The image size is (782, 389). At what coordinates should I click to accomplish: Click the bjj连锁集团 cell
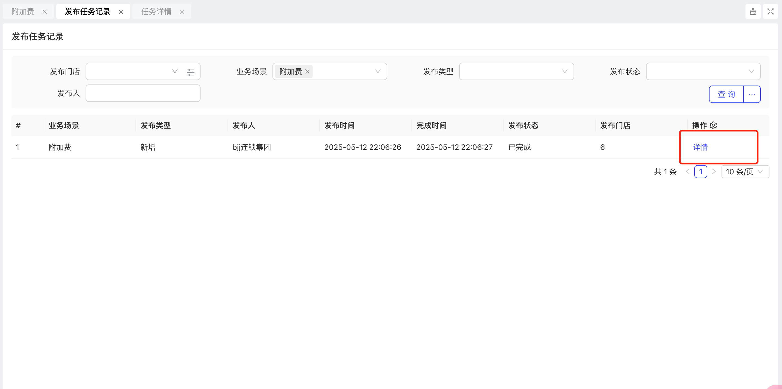click(x=252, y=147)
